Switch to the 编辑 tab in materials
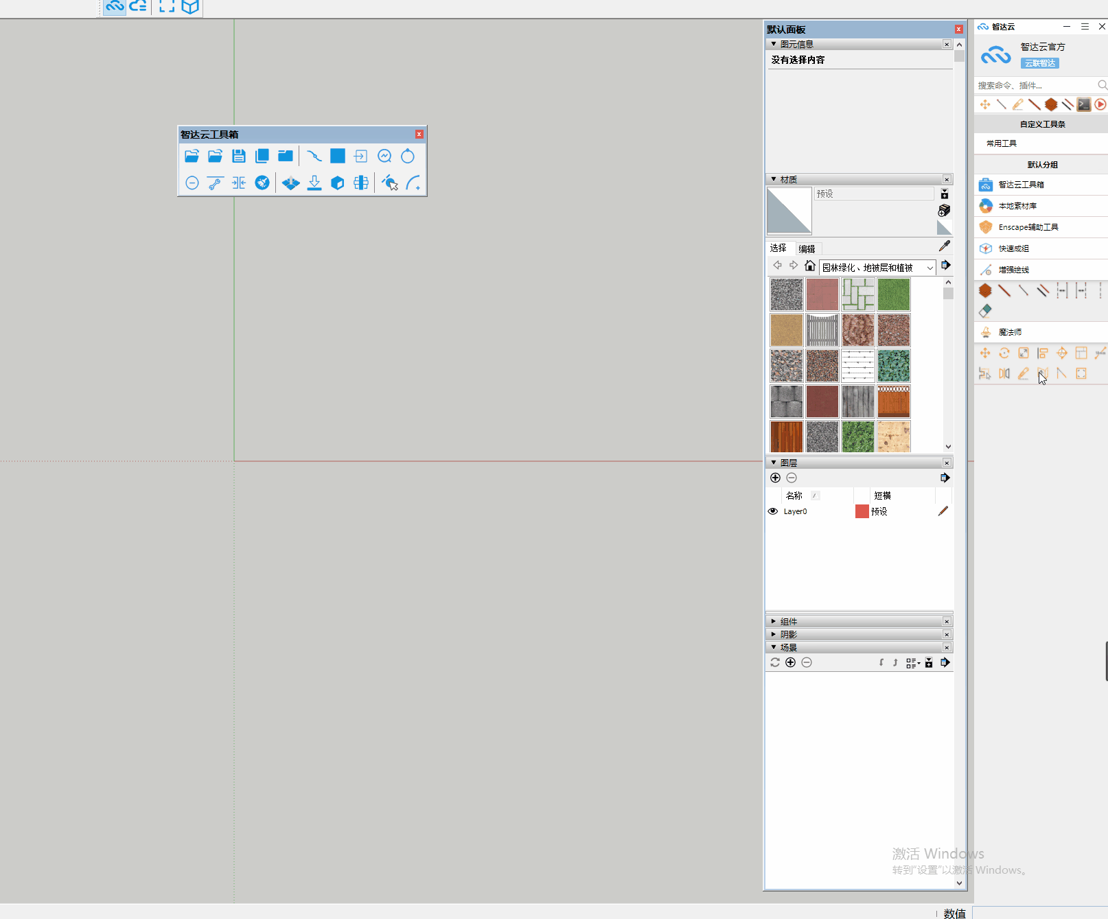 (807, 248)
